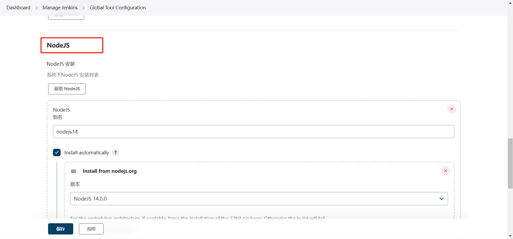The height and width of the screenshot is (239, 513).
Task: Grab the installer drag handle icon
Action: click(x=73, y=171)
